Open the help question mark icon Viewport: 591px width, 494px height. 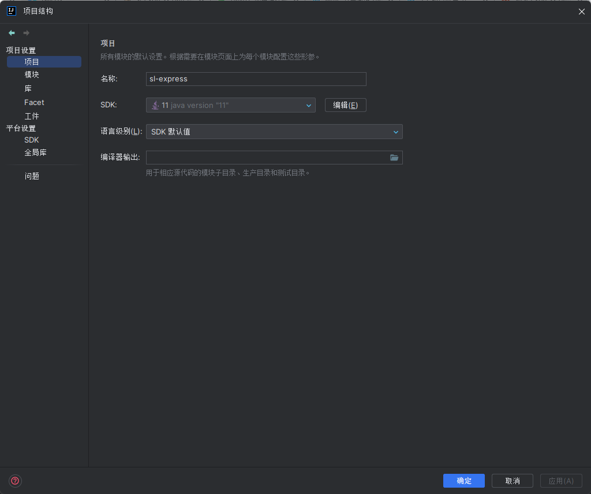(x=15, y=481)
